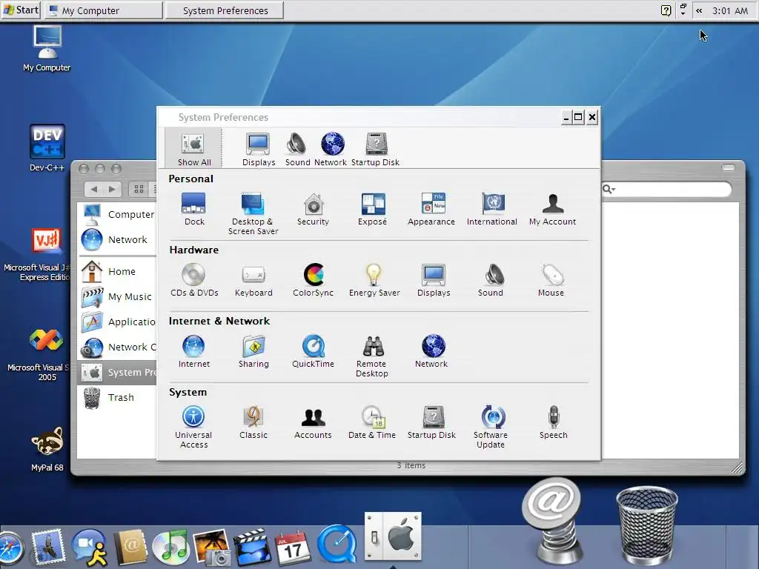759x569 pixels.
Task: Open the Mouse preference pane
Action: (551, 280)
